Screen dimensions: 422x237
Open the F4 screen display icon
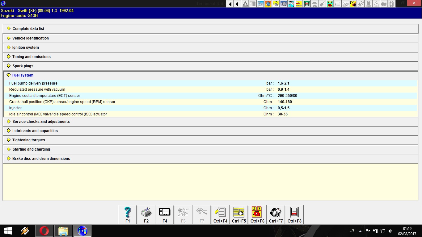(x=165, y=214)
